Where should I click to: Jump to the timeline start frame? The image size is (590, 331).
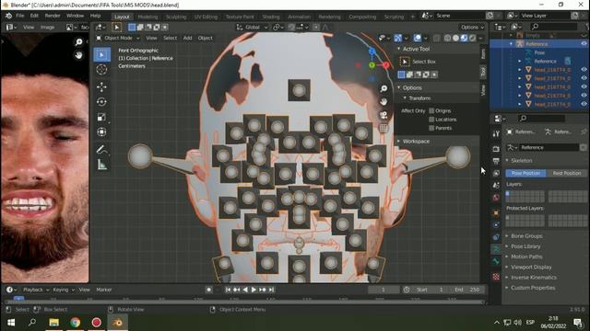click(x=228, y=290)
